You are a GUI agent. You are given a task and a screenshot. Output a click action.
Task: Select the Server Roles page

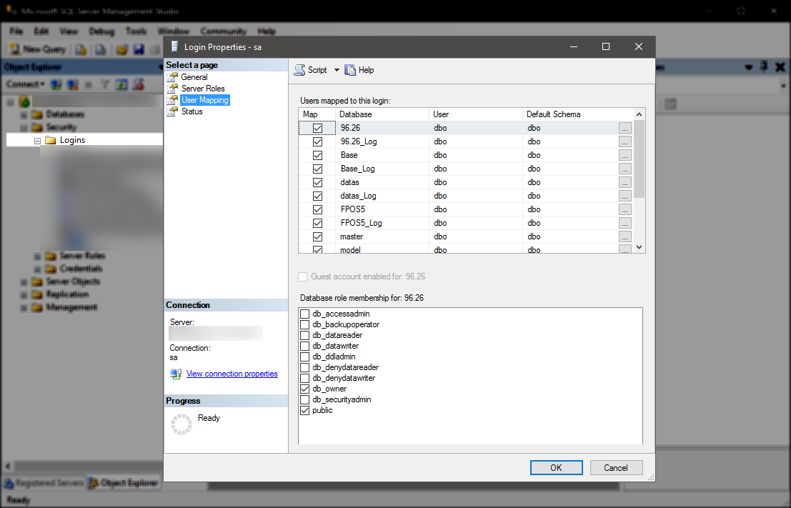(x=203, y=89)
